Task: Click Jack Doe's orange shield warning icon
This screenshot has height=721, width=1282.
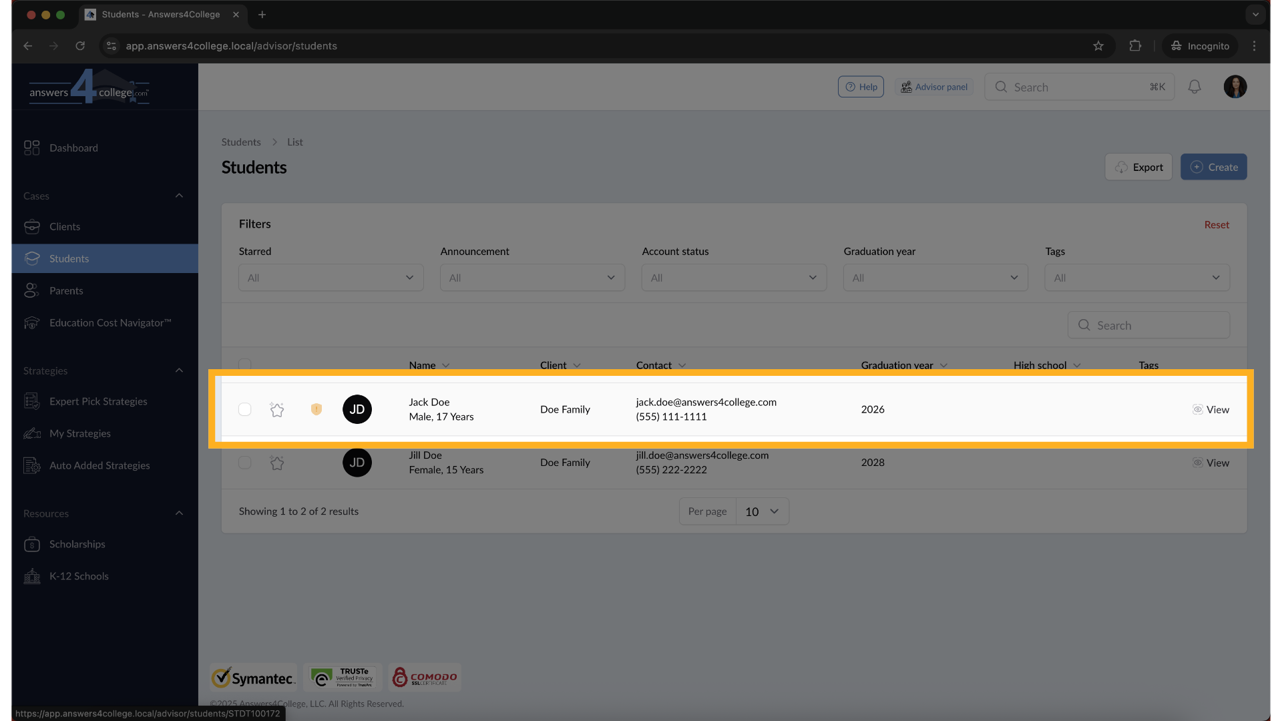Action: click(x=316, y=409)
